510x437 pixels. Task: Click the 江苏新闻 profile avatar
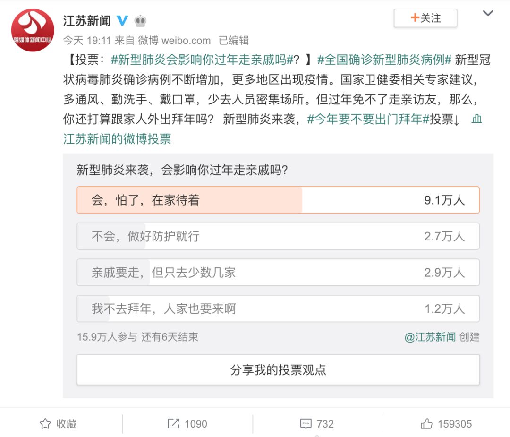(33, 30)
